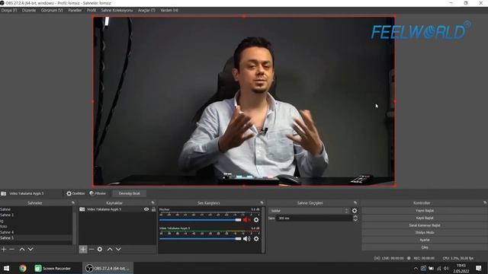This screenshot has width=488, height=274.
Task: Select Video Yakalama Aygıtı 5 source row
Action: (x=117, y=209)
